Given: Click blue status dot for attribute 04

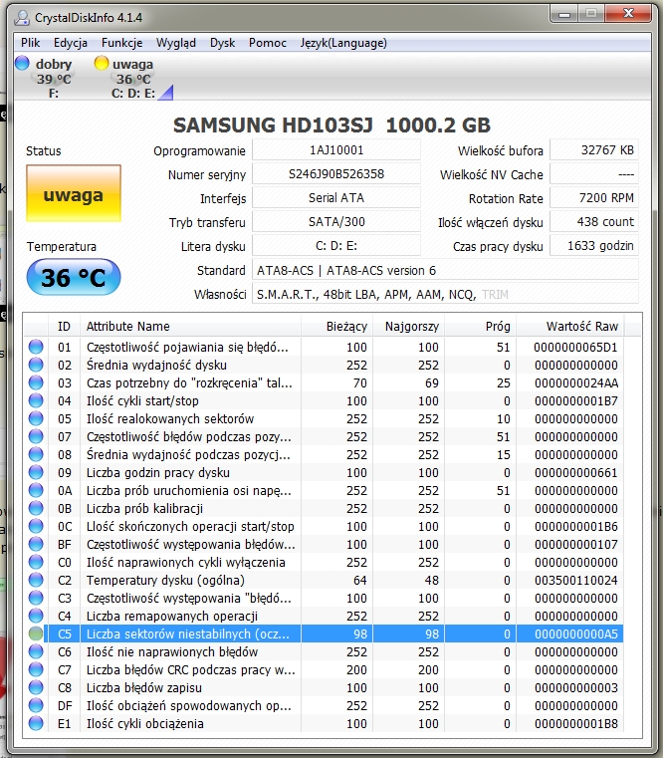Looking at the screenshot, I should click(36, 400).
